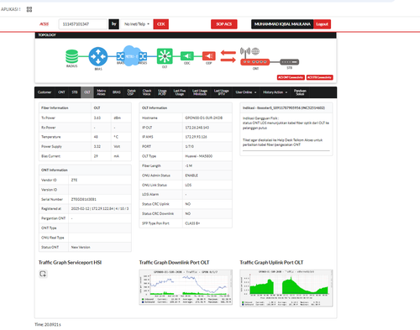Click the ONT Serial Number value
Image resolution: width=420 pixels, height=330 pixels.
84,199
